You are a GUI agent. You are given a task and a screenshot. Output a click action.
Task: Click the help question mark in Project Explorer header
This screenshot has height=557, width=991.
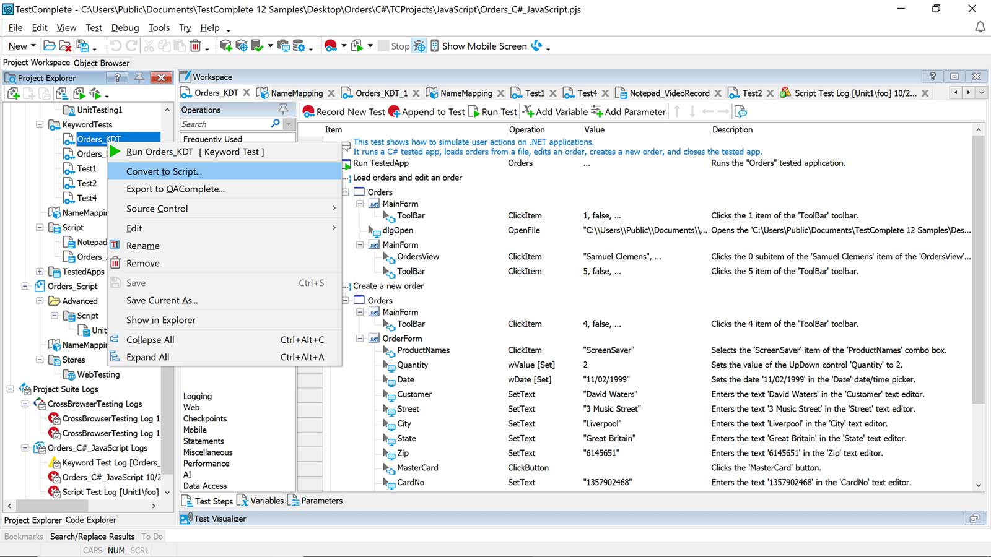point(117,77)
